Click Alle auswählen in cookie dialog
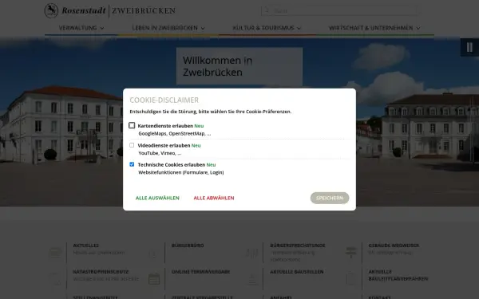Image resolution: width=479 pixels, height=299 pixels. tap(157, 198)
